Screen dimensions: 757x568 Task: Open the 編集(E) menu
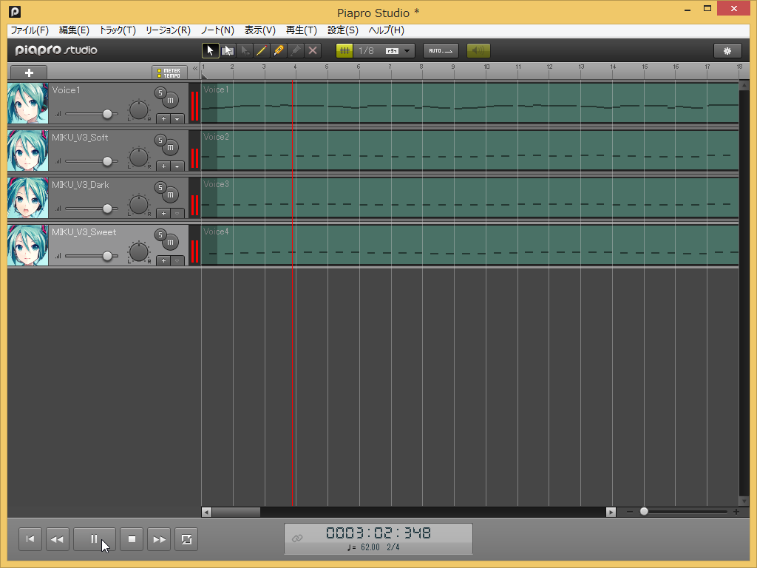pos(74,30)
